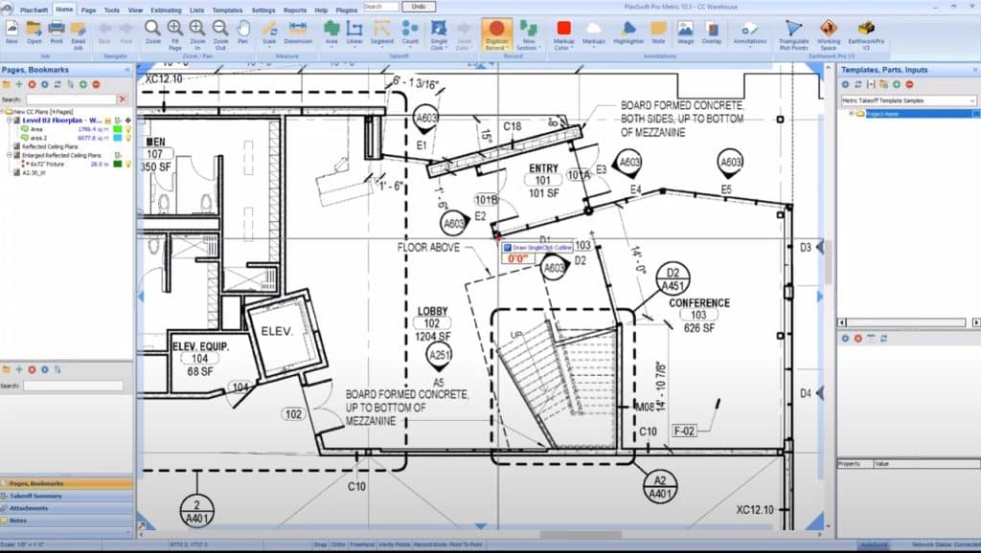Switch to the Reports ribbon tab

tap(295, 10)
